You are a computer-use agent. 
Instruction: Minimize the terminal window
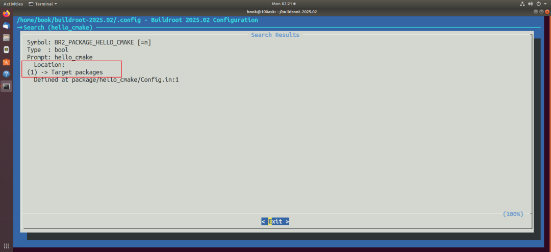[x=536, y=12]
